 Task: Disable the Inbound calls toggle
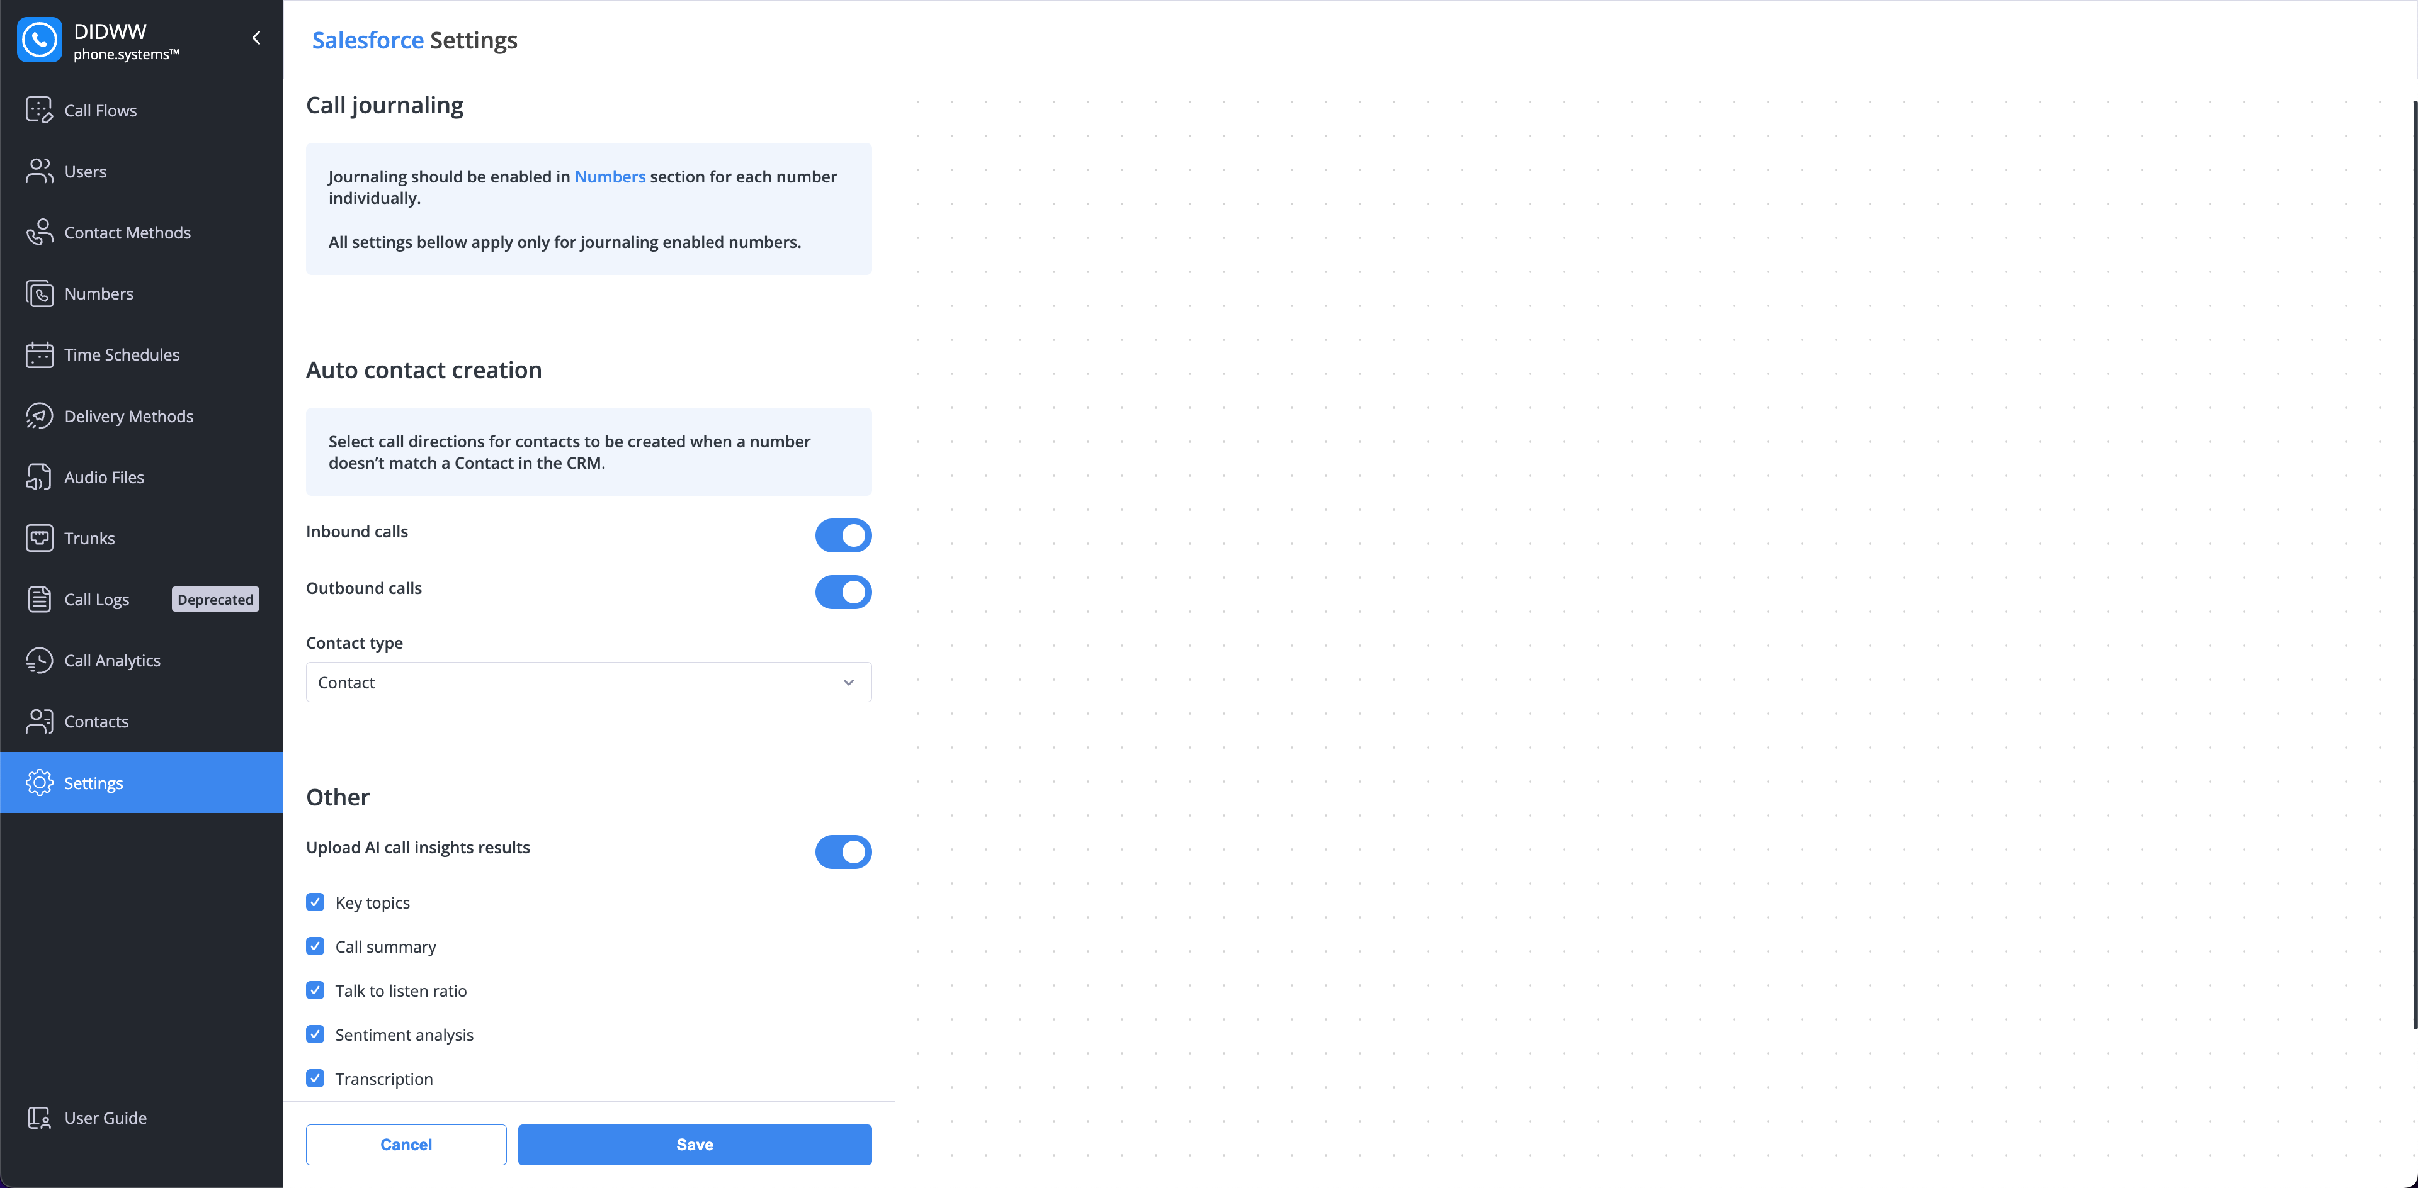[843, 534]
